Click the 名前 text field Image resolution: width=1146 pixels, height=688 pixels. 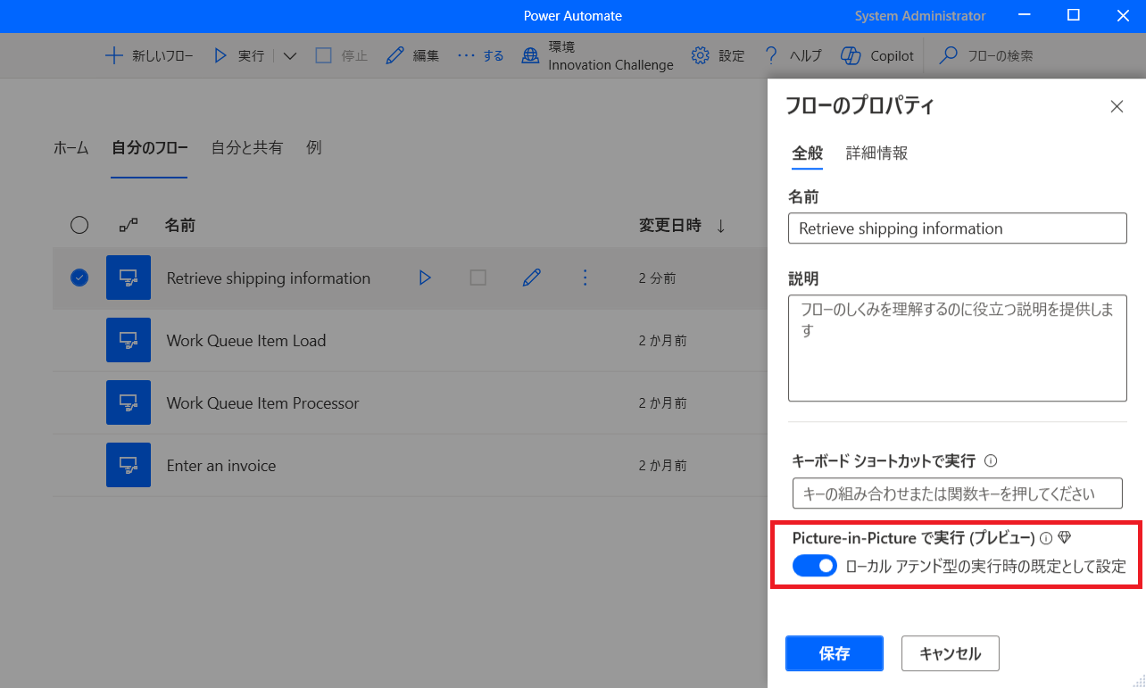tap(958, 228)
